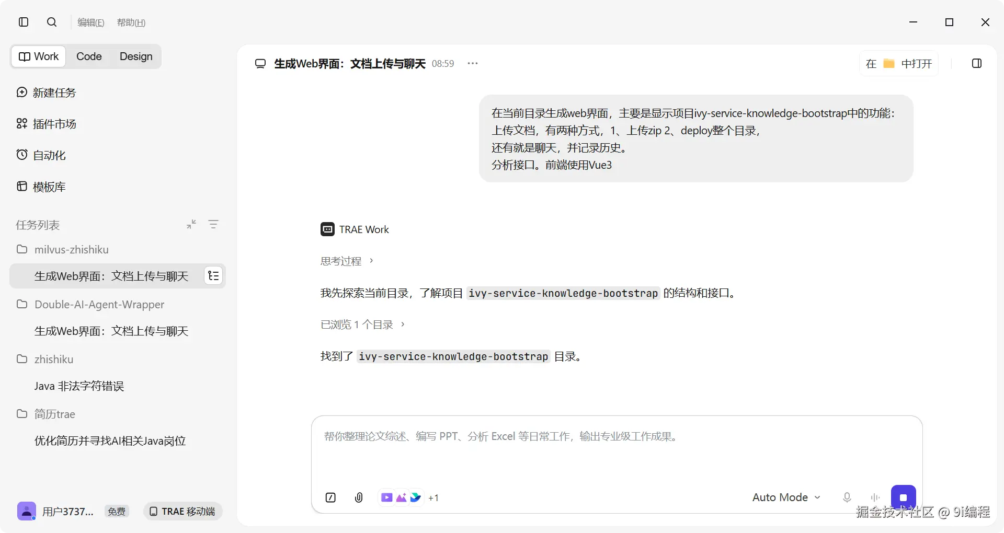Click the attachment paperclip icon
1004x533 pixels.
coord(359,497)
